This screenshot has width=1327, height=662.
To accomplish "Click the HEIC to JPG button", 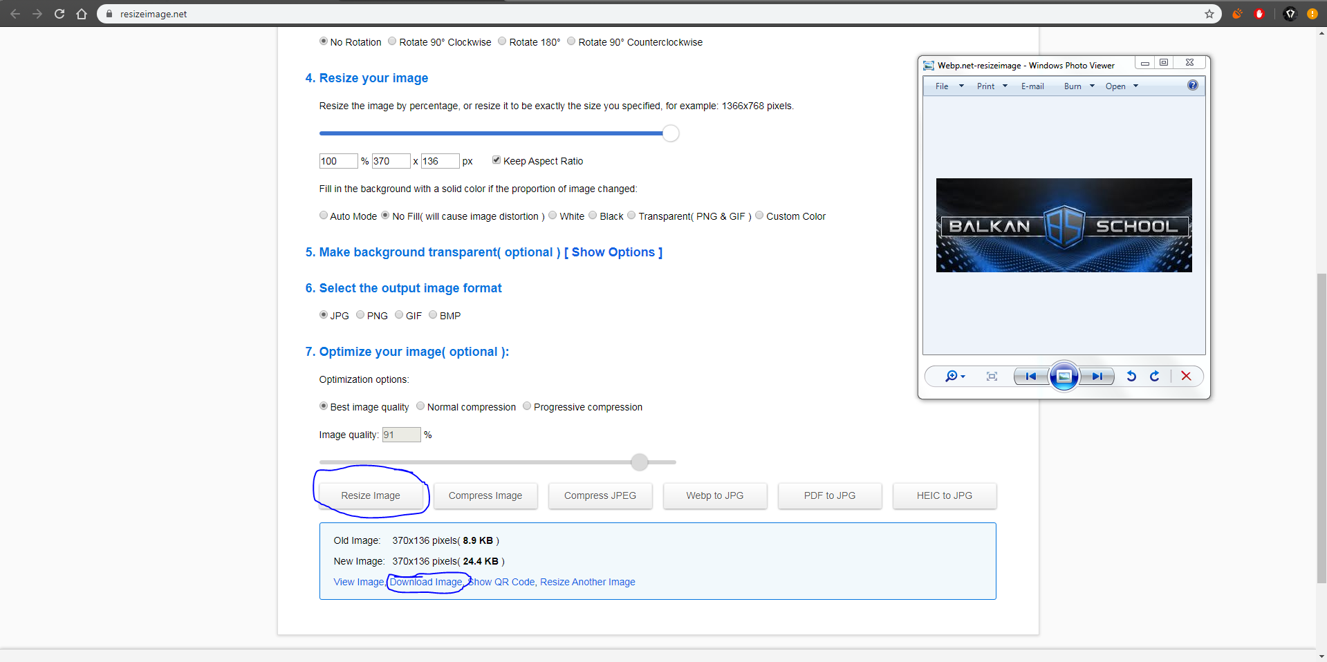I will click(x=945, y=495).
